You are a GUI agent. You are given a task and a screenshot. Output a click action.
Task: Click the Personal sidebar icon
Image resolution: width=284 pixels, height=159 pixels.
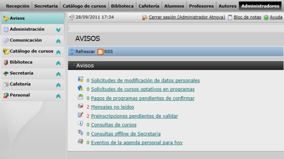pos(6,95)
